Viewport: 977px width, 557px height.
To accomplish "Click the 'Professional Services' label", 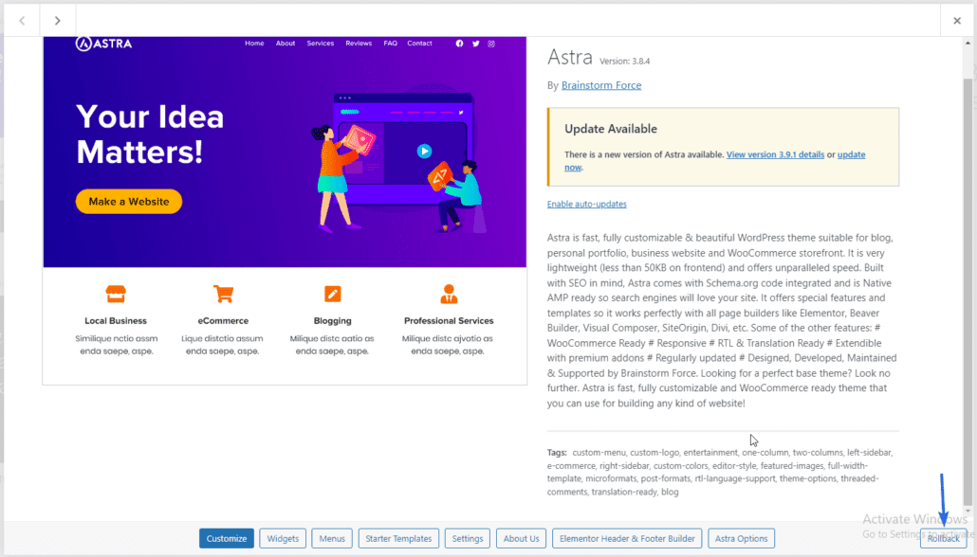I will [x=449, y=321].
